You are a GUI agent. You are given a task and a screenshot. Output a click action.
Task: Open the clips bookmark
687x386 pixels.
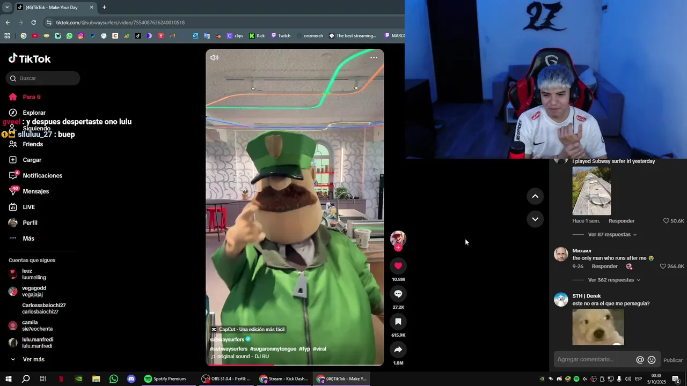(235, 36)
